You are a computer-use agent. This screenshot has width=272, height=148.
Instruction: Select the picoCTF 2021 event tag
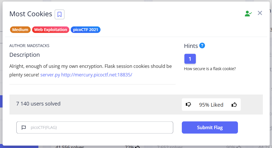(x=86, y=30)
